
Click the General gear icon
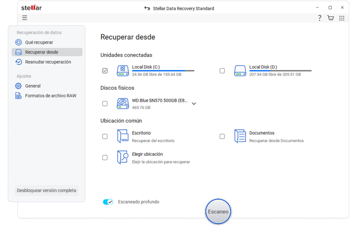click(19, 86)
